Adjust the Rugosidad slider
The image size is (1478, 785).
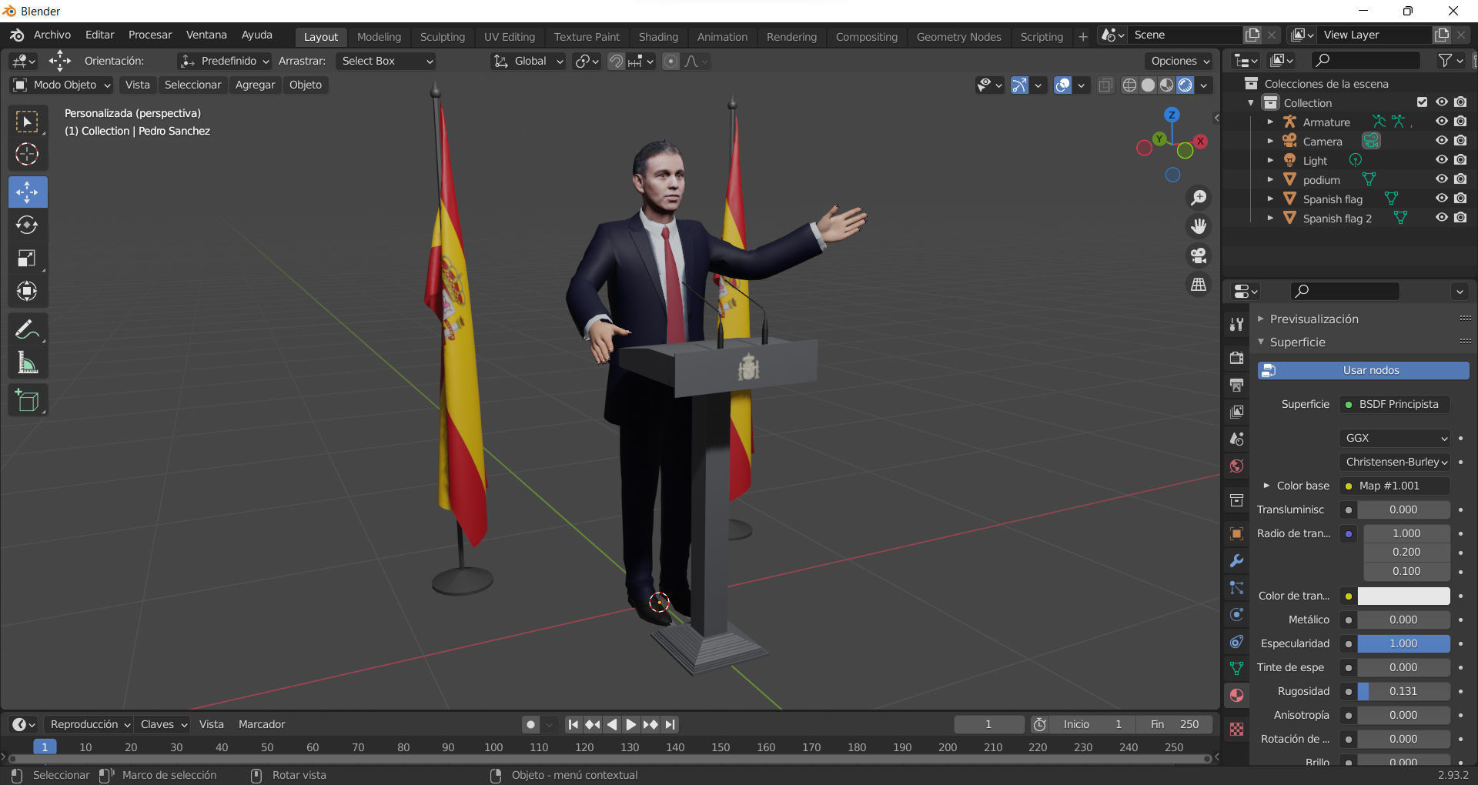pos(1403,692)
